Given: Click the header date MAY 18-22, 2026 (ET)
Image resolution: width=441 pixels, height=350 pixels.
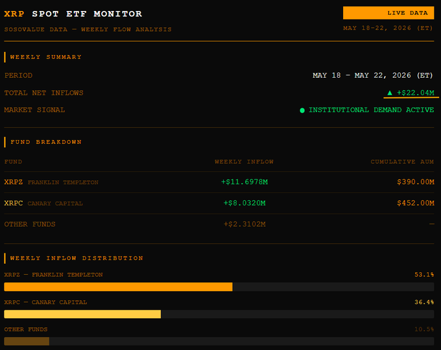Looking at the screenshot, I should pos(388,28).
